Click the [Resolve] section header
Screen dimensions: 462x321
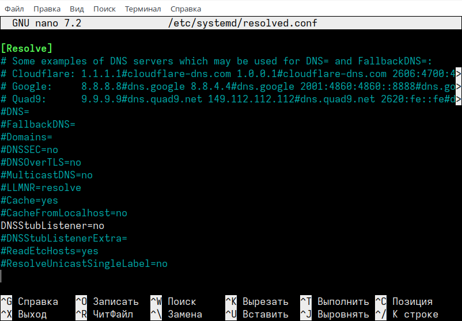pyautogui.click(x=26, y=48)
